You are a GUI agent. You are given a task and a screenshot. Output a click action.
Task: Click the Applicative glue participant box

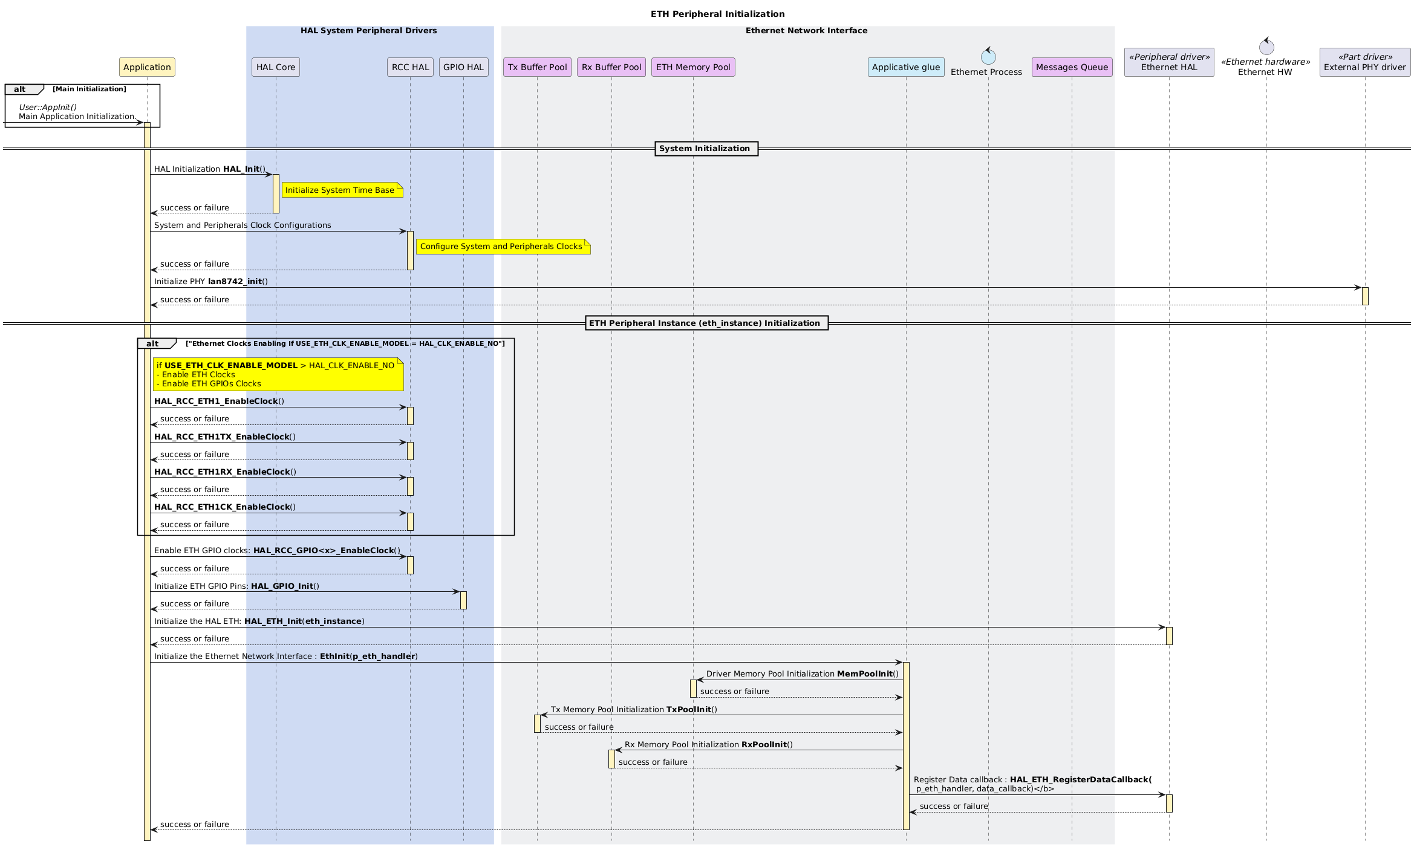[905, 67]
